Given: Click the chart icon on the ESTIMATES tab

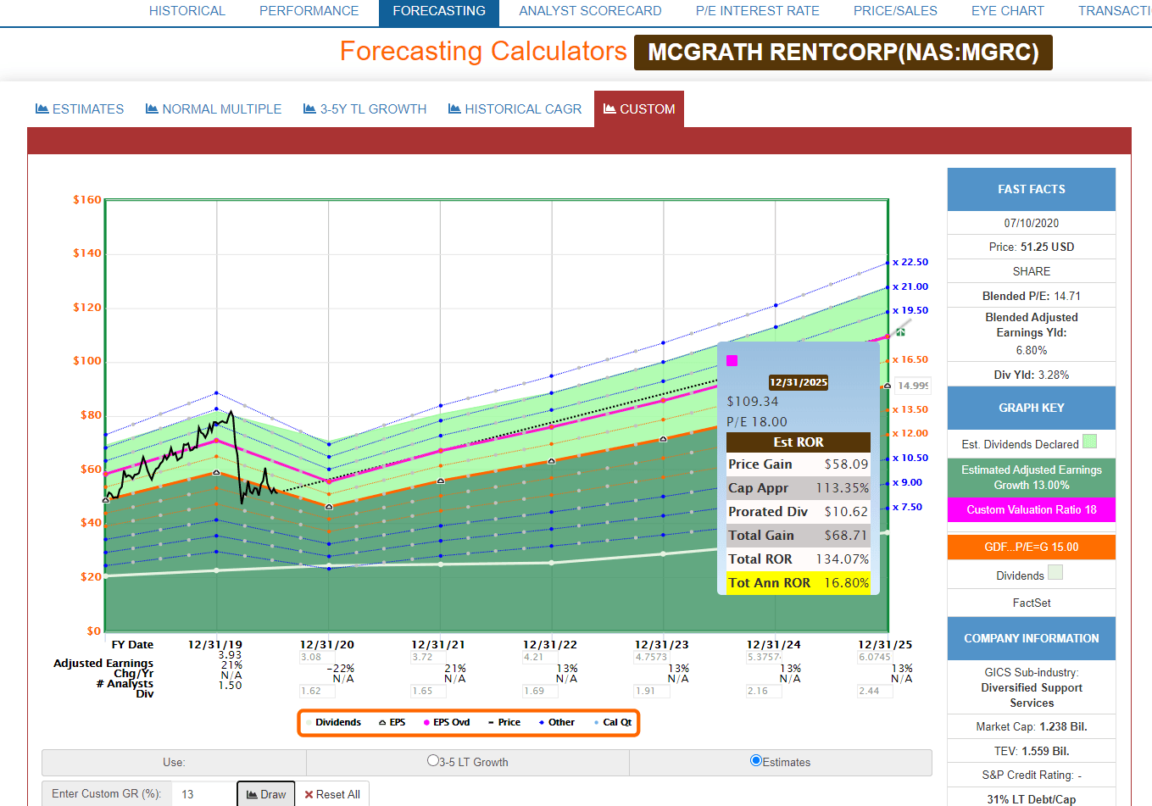Looking at the screenshot, I should pos(42,108).
